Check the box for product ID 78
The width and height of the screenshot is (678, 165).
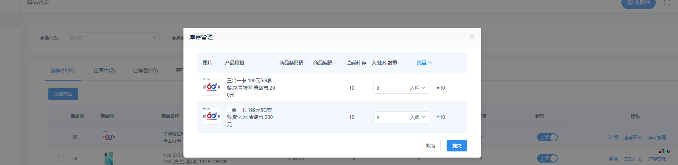pos(62,158)
